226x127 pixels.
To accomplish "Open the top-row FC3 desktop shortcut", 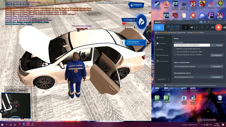I will [175, 5].
